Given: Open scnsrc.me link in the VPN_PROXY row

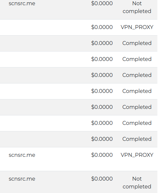Looking at the screenshot, I should click(x=22, y=155).
